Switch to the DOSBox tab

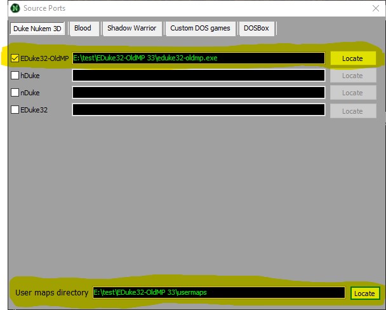[256, 29]
